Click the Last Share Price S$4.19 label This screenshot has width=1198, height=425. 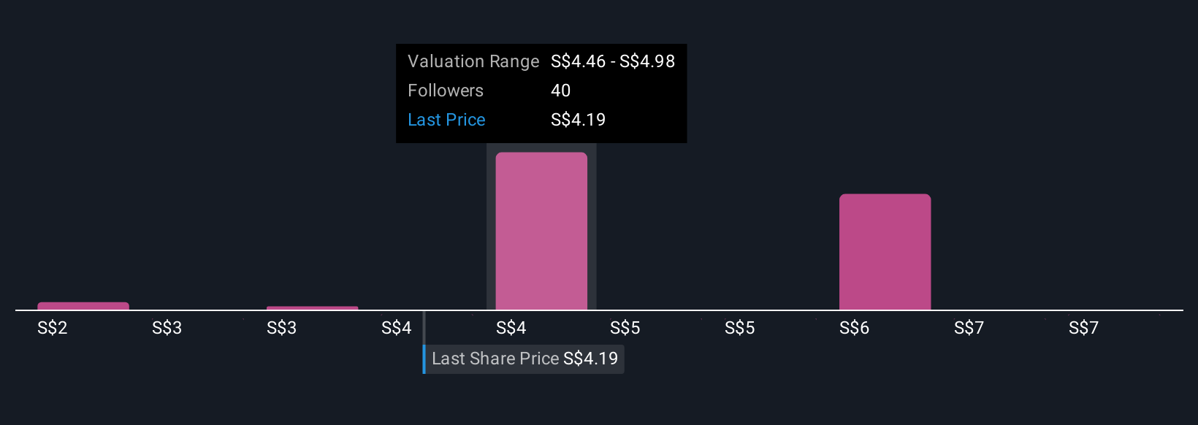524,359
